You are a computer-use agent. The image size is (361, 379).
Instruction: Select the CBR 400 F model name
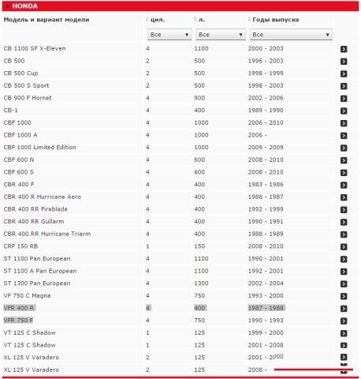pyautogui.click(x=19, y=185)
